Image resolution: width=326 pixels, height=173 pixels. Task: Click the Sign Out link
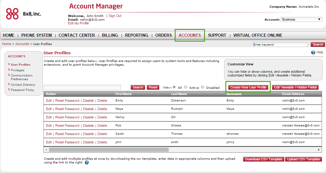click(115, 16)
